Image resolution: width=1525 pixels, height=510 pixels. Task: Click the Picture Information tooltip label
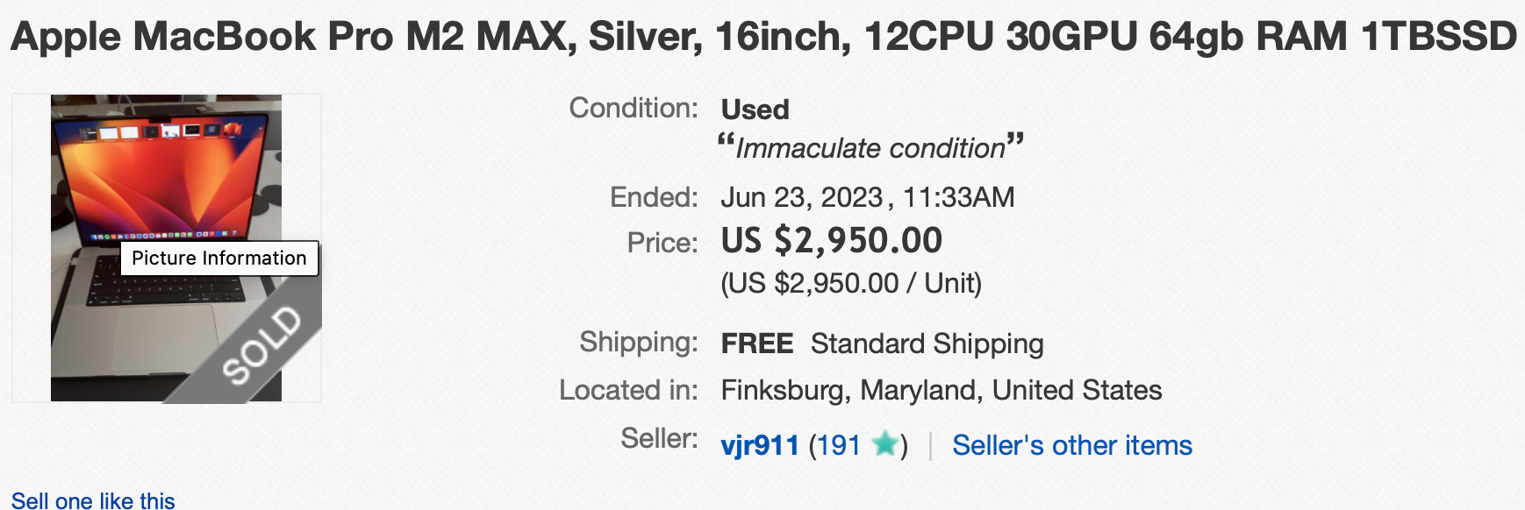tap(218, 259)
